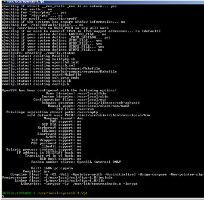Viewport: 204px width, 200px height.
Task: Select the line checking for "/dev/ptmx"... yes
Action: point(34,12)
